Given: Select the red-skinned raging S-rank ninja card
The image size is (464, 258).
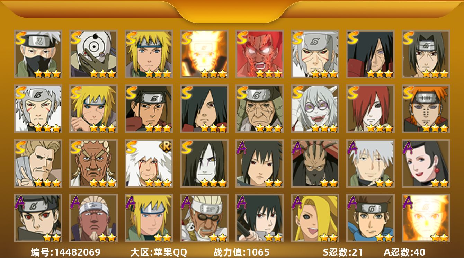Looking at the screenshot, I should (259, 54).
